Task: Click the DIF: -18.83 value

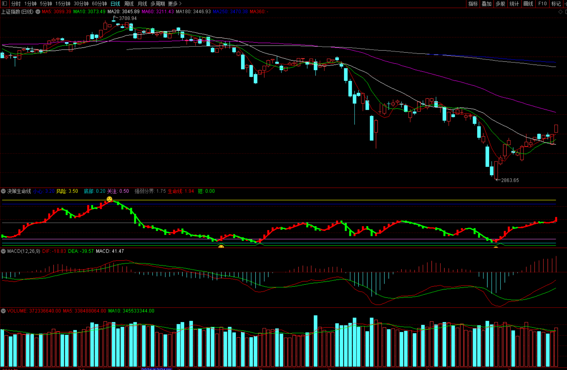Action: (54, 251)
